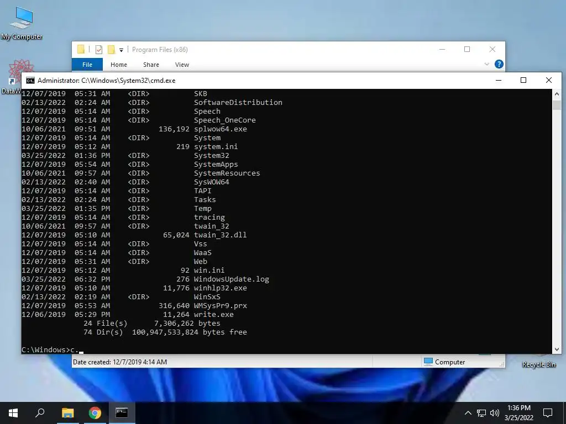Close the Administrator cmd.exe window
566x424 pixels.
[x=549, y=81]
